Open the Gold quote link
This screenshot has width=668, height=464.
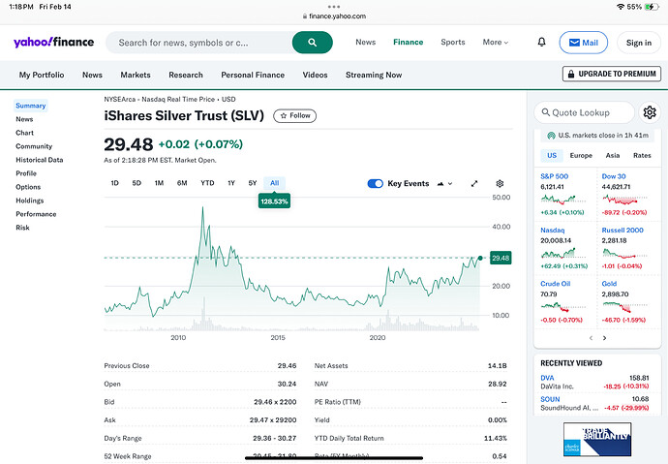[609, 284]
